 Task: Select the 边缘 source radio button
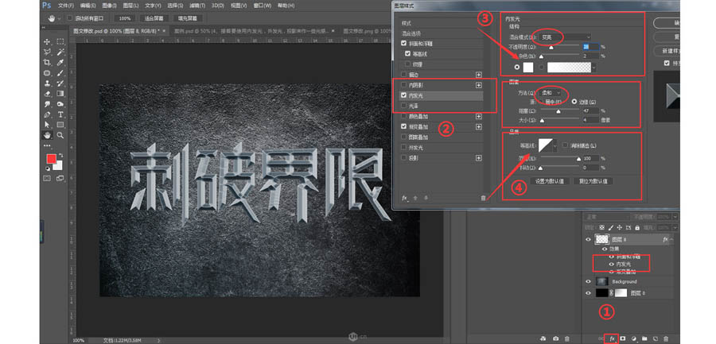[x=574, y=102]
